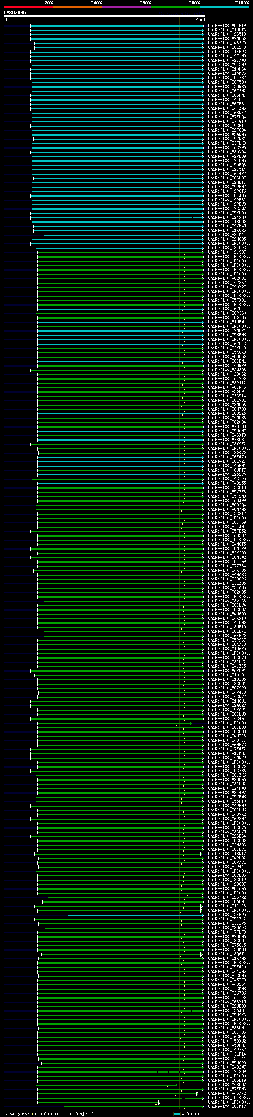Select hit label UniRef100_B7FMQ4
This screenshot has height=1117, width=253.
coord(227,117)
